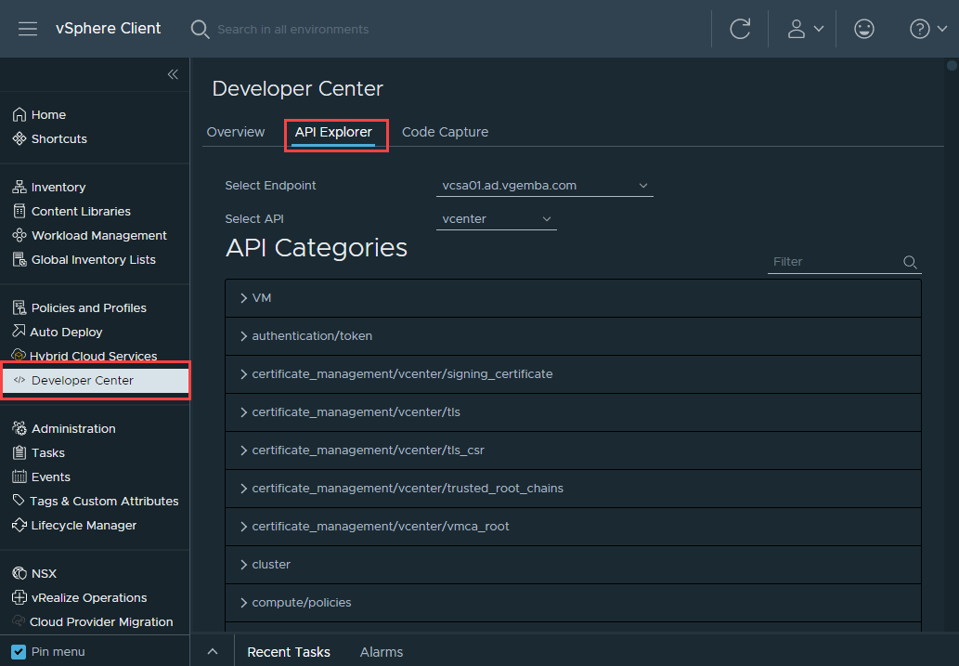Click the NSX icon
Viewport: 959px width, 666px height.
click(x=19, y=573)
